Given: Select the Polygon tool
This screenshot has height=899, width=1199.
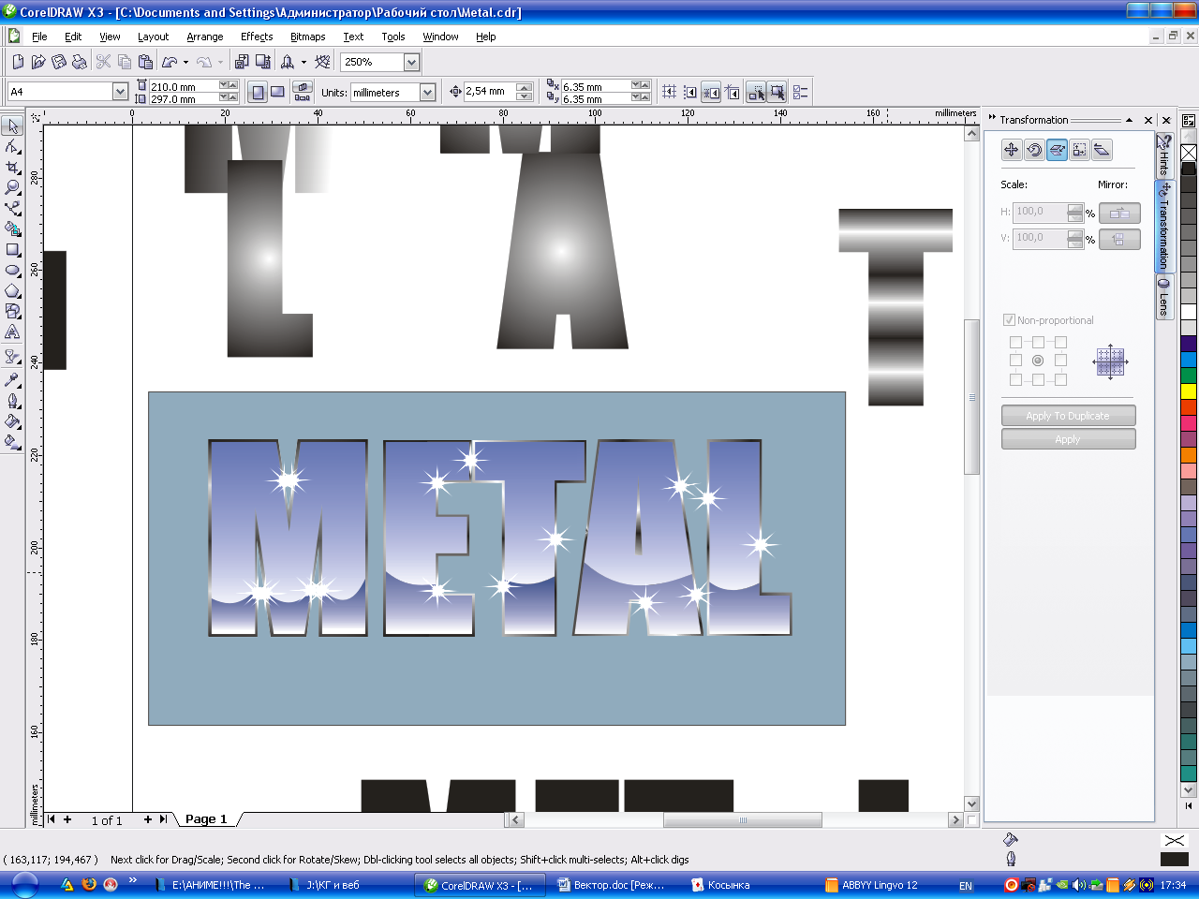Looking at the screenshot, I should (13, 291).
